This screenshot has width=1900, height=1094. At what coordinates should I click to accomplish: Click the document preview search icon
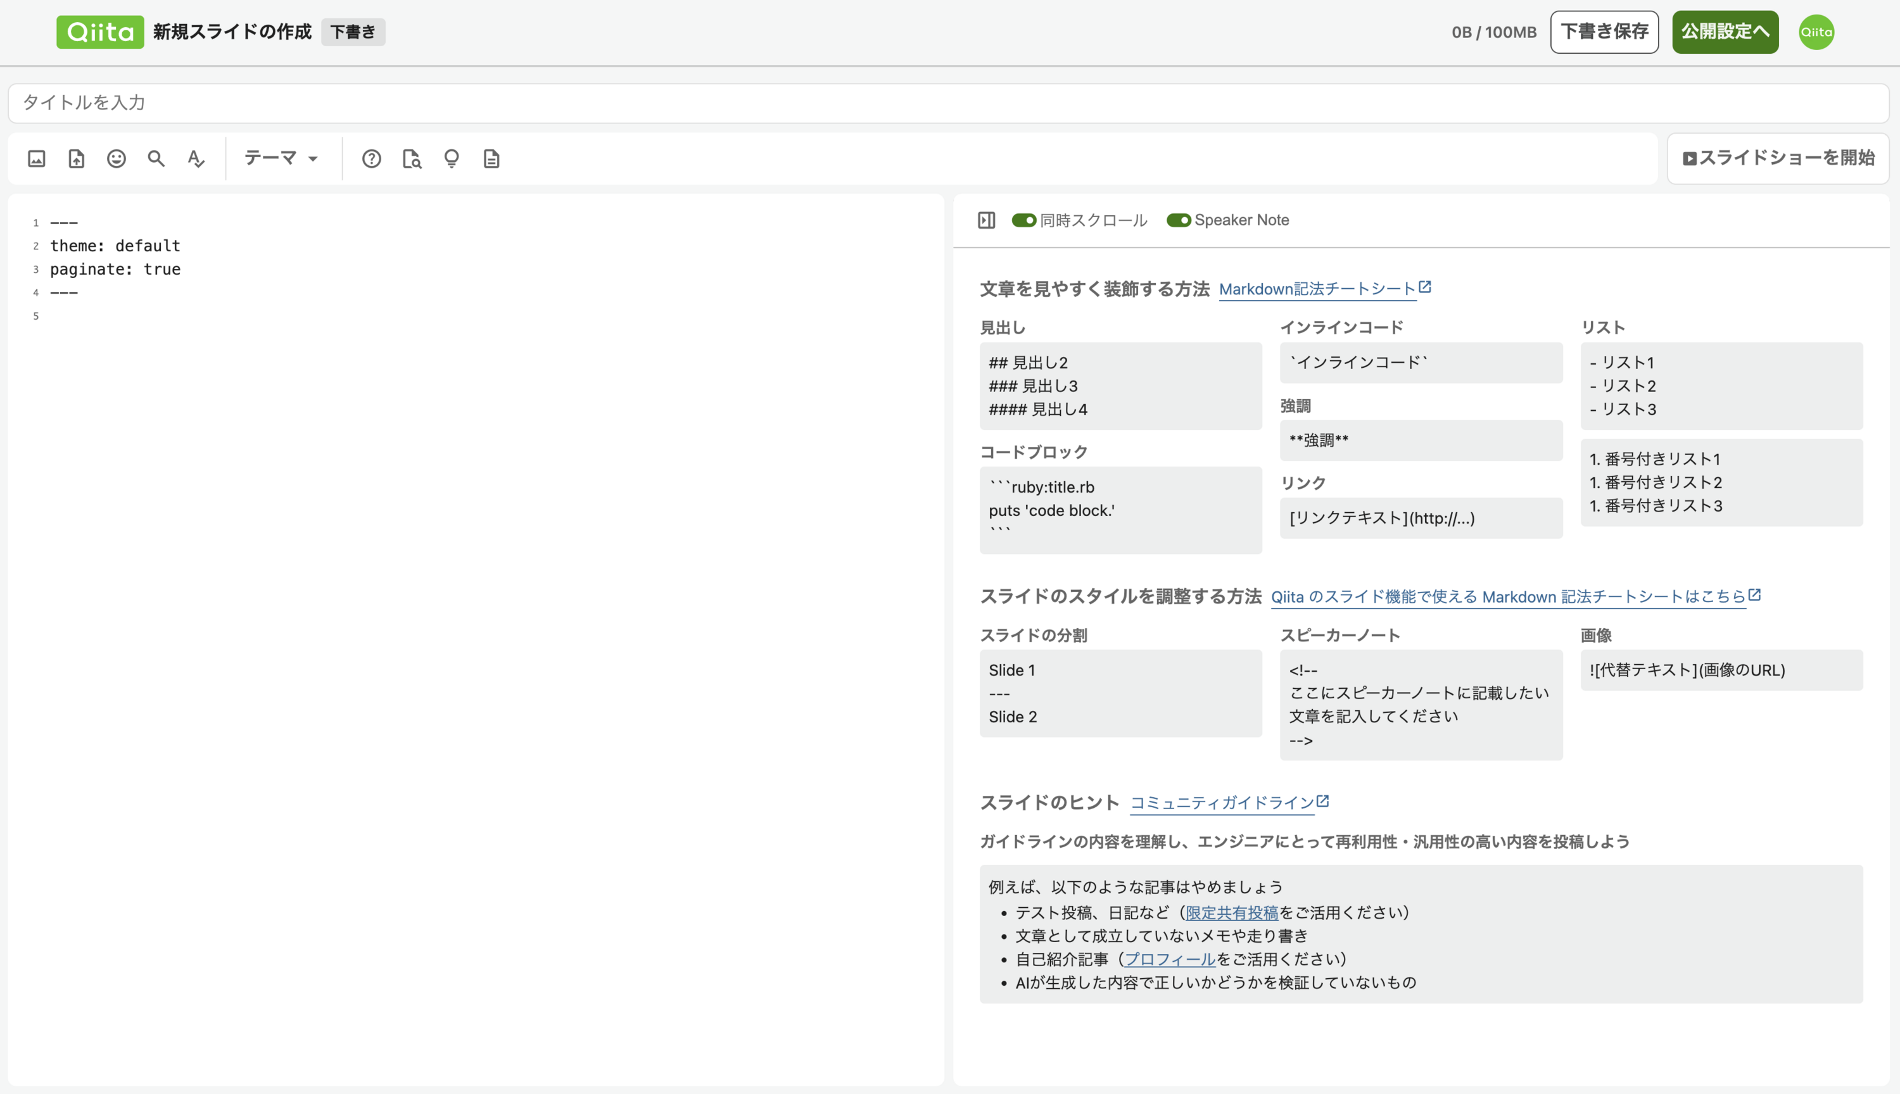[x=412, y=158]
